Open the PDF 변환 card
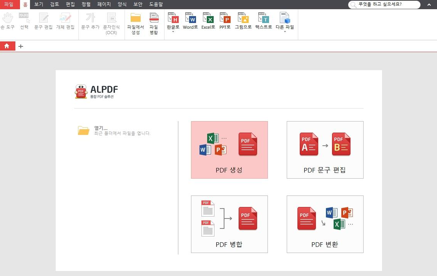This screenshot has width=437, height=276. (325, 224)
